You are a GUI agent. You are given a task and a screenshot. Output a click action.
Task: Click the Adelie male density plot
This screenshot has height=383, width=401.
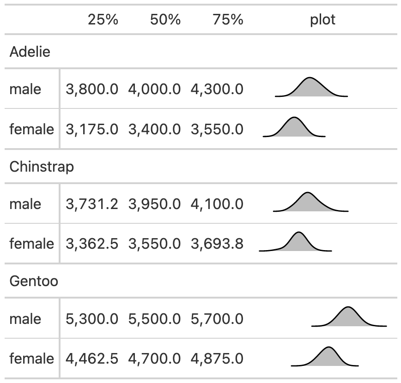(310, 89)
